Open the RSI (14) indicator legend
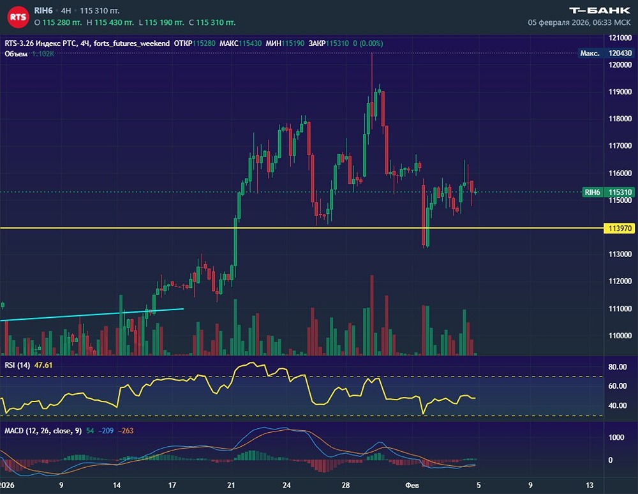 pyautogui.click(x=17, y=365)
